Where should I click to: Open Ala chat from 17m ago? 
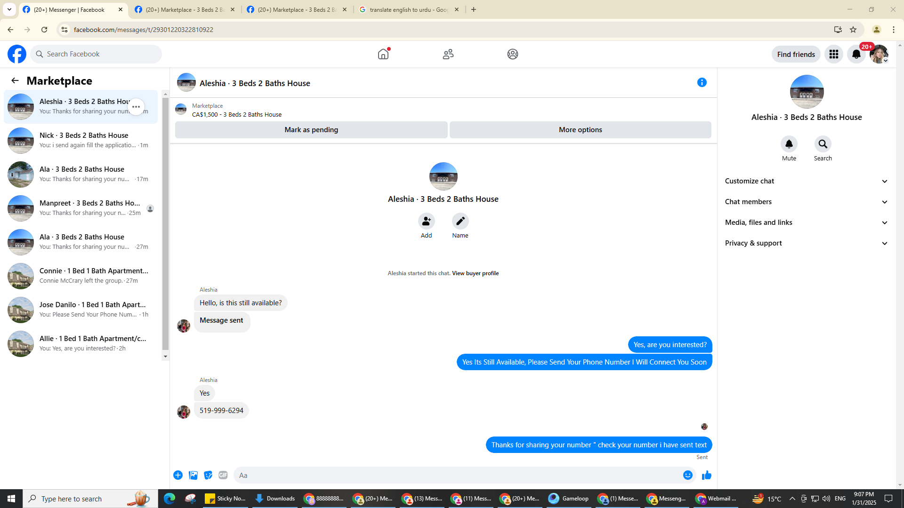[x=81, y=175]
